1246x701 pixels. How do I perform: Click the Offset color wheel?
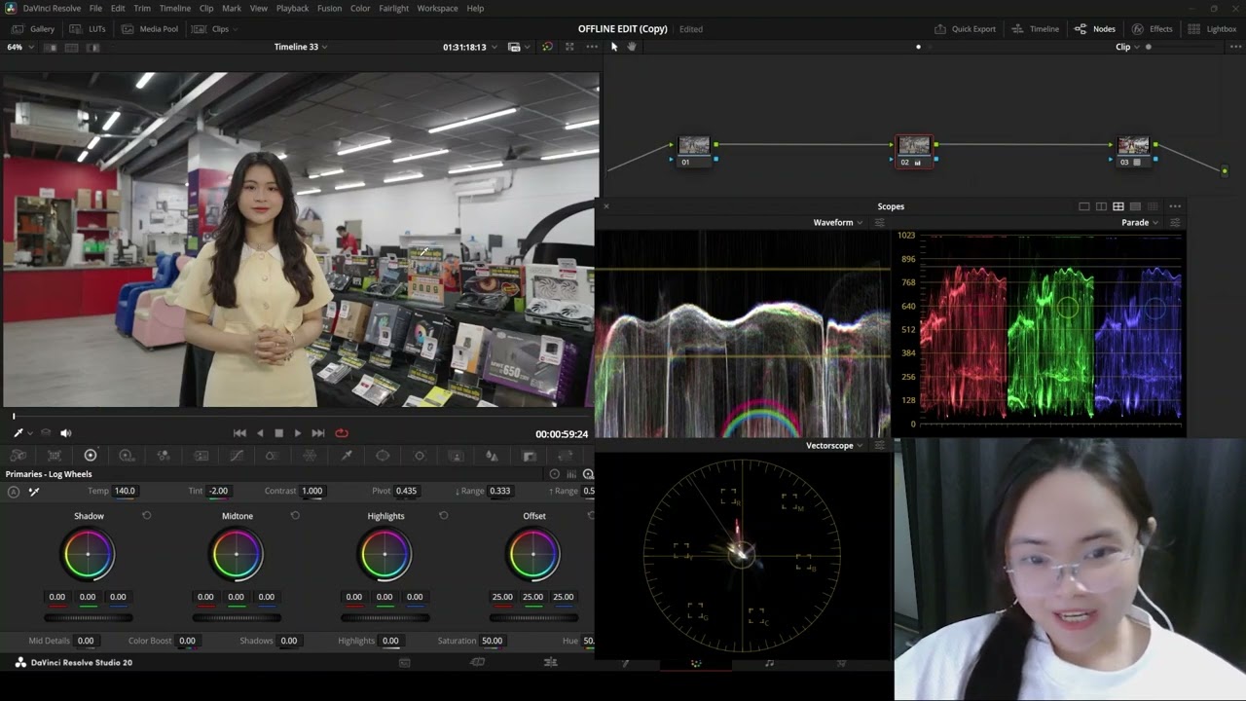pyautogui.click(x=533, y=554)
